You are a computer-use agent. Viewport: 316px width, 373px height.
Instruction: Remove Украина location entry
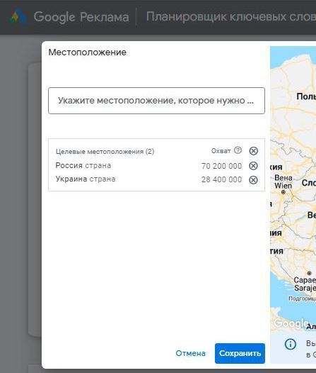253,180
